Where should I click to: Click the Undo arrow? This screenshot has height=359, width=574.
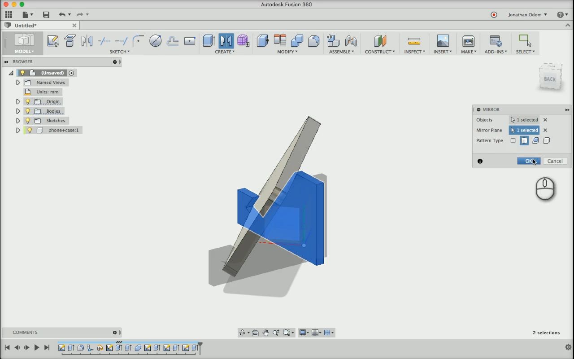click(62, 15)
